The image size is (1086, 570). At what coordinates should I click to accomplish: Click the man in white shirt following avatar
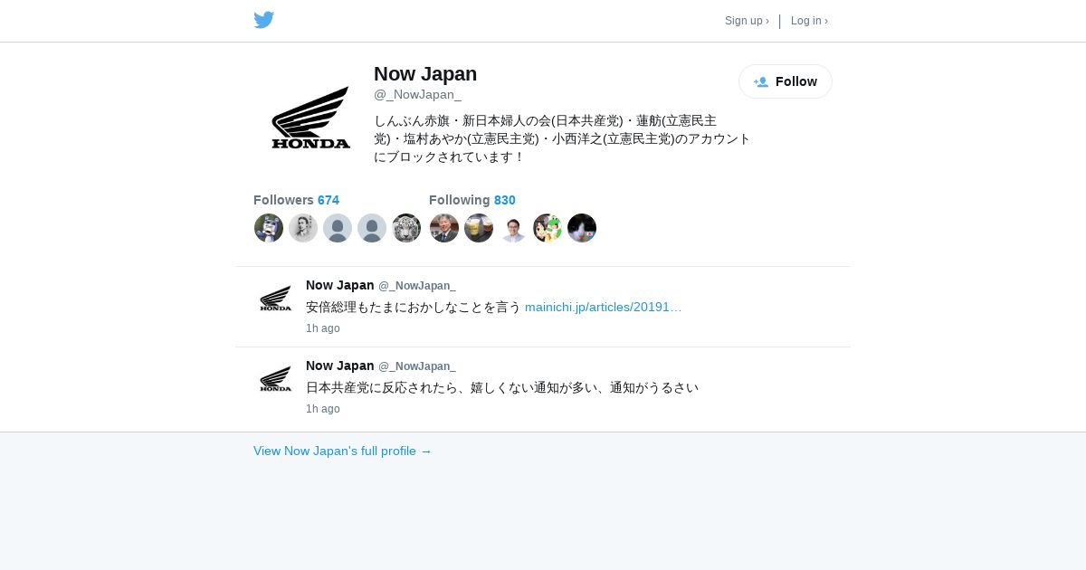[x=513, y=228]
